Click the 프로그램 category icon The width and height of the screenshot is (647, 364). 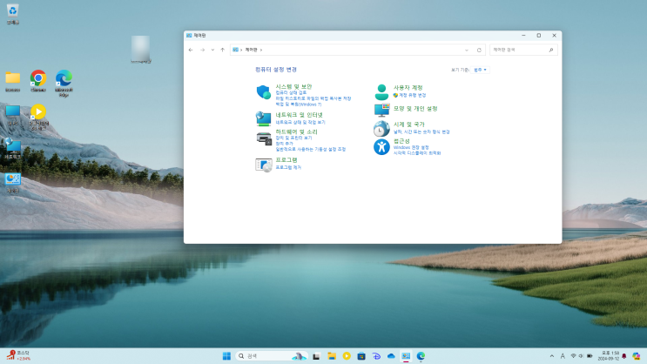click(264, 164)
